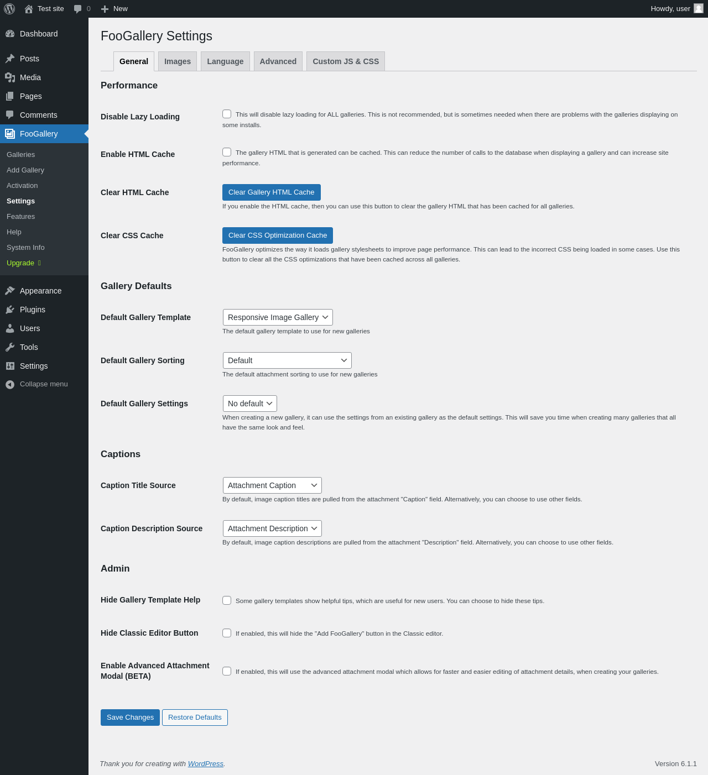
Task: Click the FooGallery menu icon
Action: coord(10,134)
